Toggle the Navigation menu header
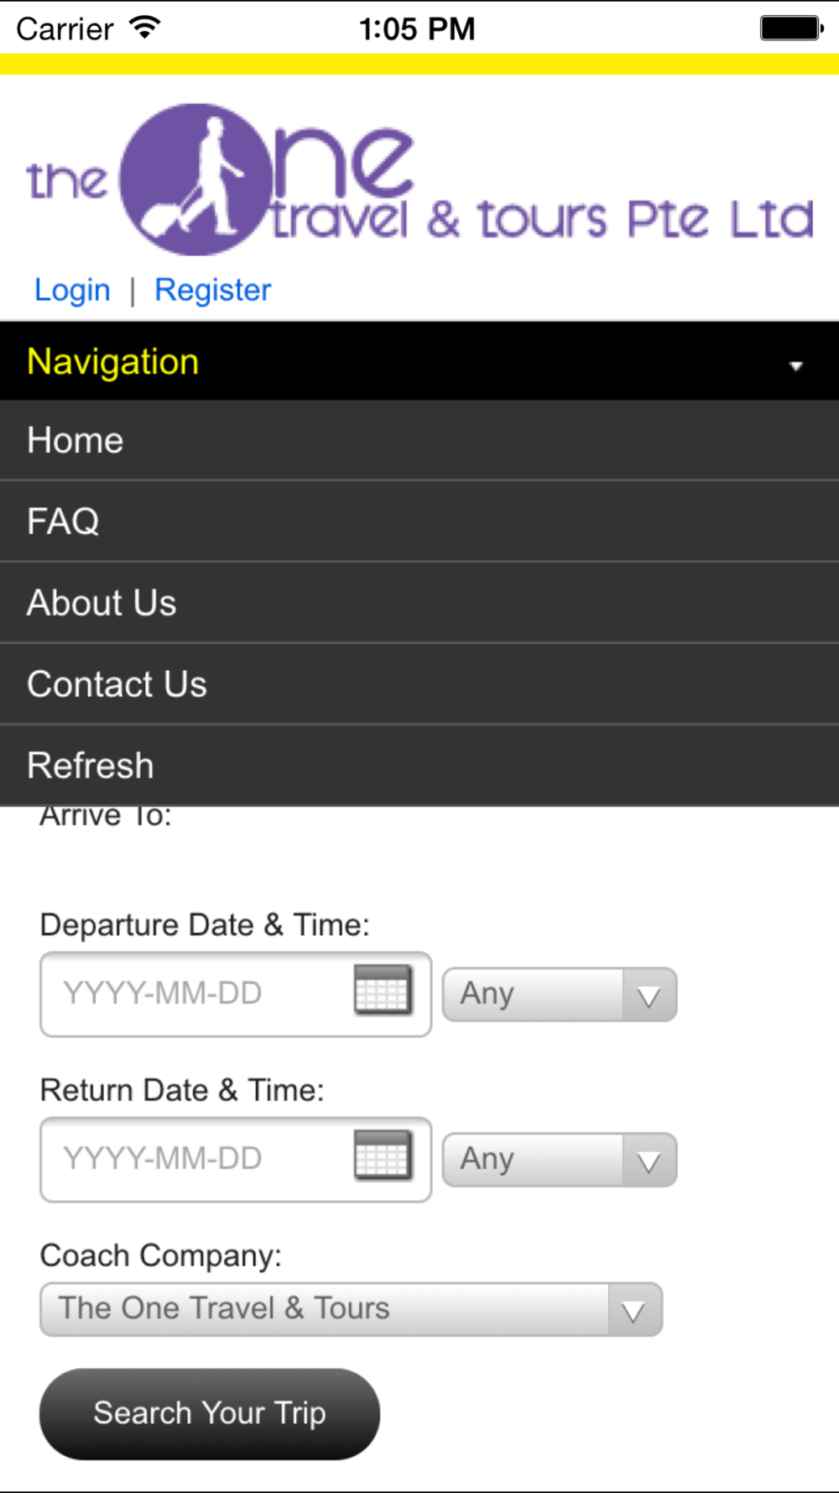Image resolution: width=839 pixels, height=1493 pixels. [x=419, y=361]
